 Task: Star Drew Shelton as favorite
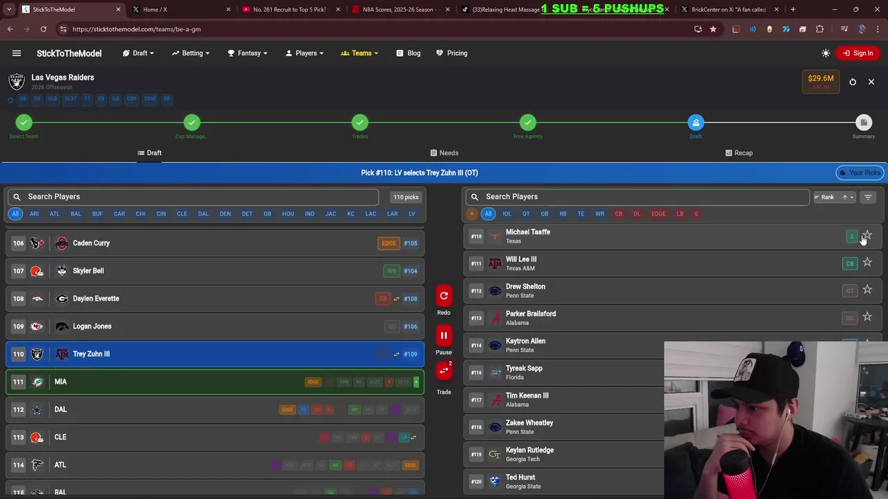click(867, 290)
